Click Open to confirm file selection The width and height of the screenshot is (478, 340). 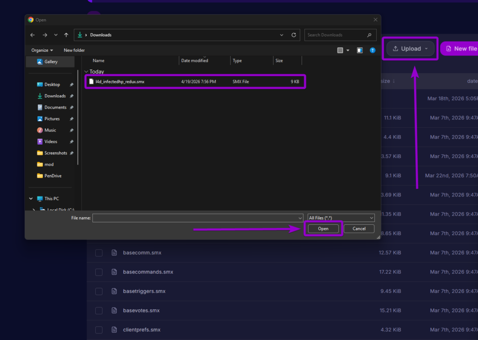323,229
